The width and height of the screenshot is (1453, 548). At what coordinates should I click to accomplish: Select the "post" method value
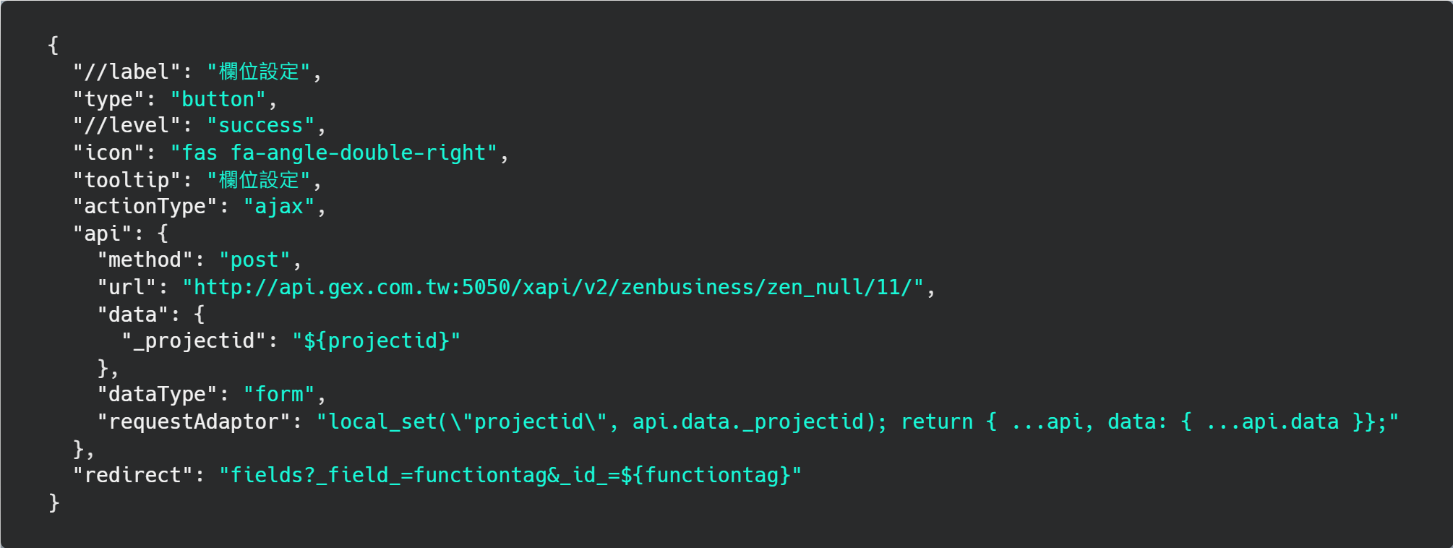(x=254, y=260)
